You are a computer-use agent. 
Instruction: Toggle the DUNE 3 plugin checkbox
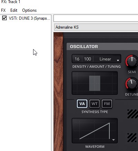[x=4, y=18]
